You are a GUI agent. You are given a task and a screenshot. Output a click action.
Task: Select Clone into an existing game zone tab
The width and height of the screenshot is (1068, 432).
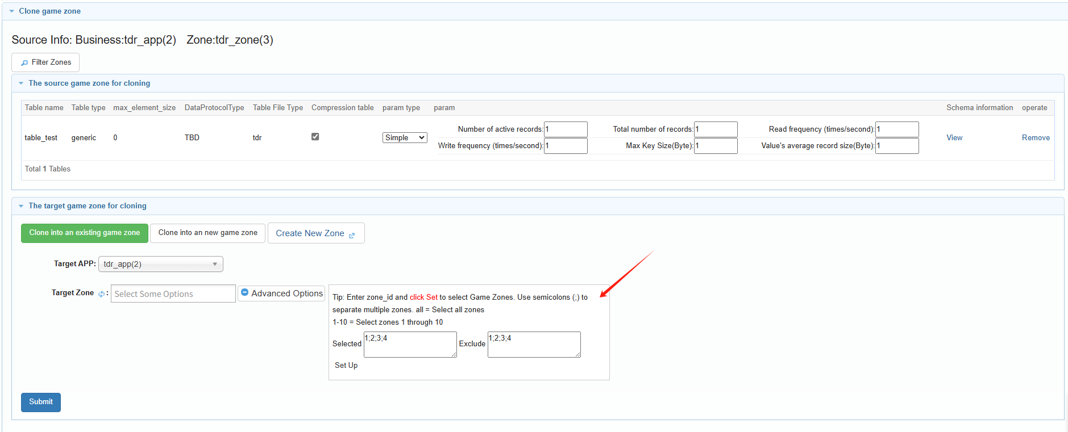[x=85, y=233]
